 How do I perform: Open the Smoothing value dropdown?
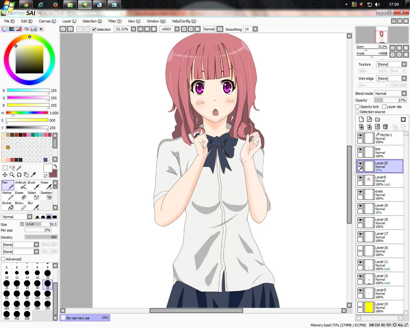pos(255,29)
